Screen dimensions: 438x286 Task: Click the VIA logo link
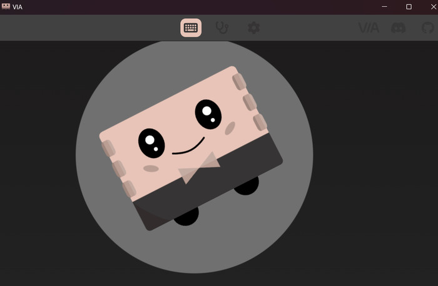point(369,28)
